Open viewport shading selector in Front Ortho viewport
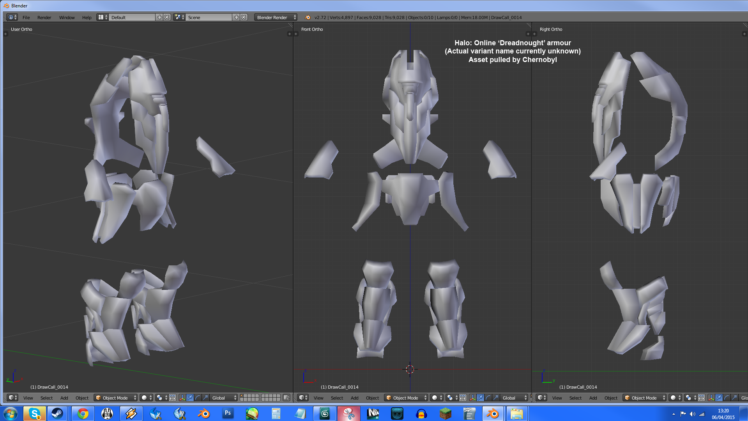This screenshot has width=748, height=421. (x=437, y=398)
